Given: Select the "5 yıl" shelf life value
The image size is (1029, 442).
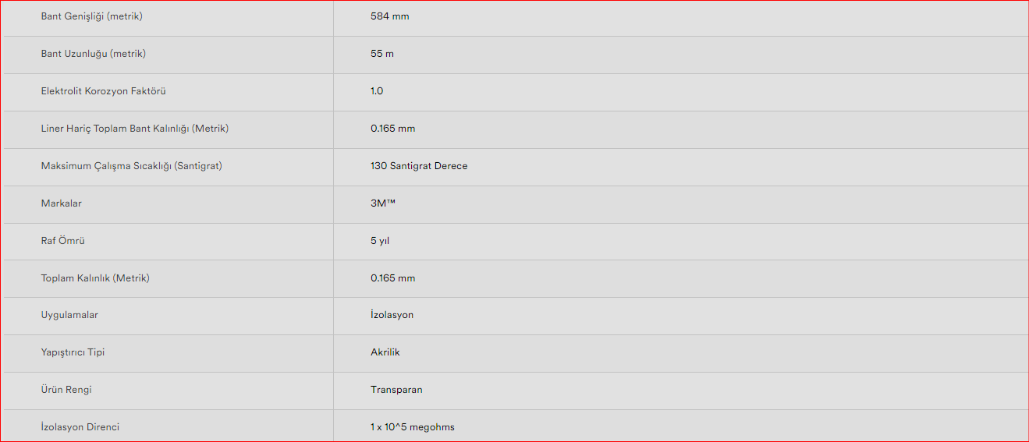Looking at the screenshot, I should [380, 241].
